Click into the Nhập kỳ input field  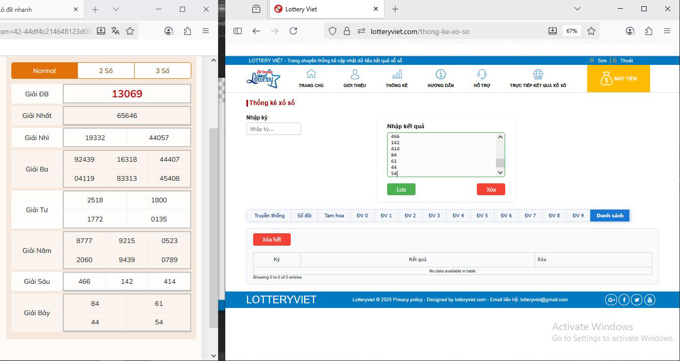[273, 129]
